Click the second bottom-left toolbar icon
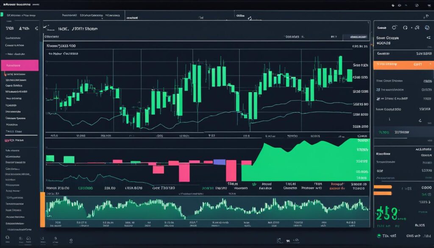This screenshot has width=434, height=248. point(20,238)
